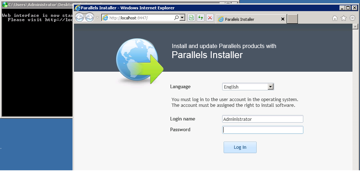Close the Parallels Installer tab
This screenshot has height=171, width=360.
pyautogui.click(x=282, y=19)
